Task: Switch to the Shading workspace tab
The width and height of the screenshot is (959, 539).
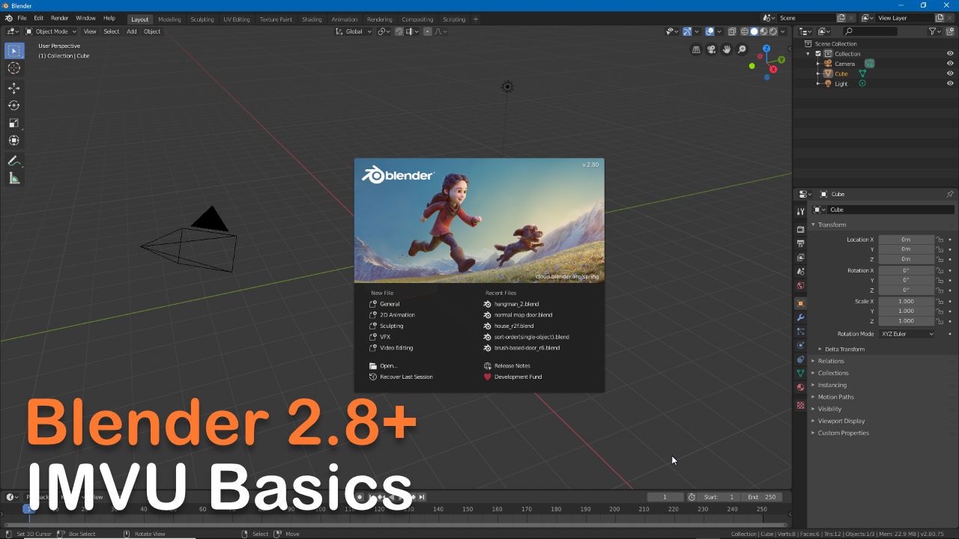Action: [312, 19]
